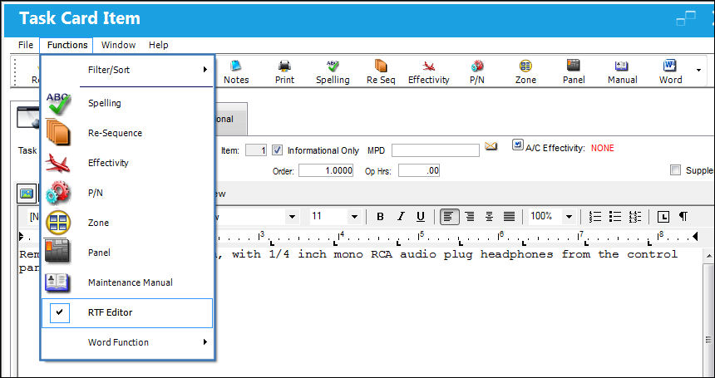Viewport: 715px width, 378px height.
Task: Select Spelling from the Functions menu
Action: 127,103
